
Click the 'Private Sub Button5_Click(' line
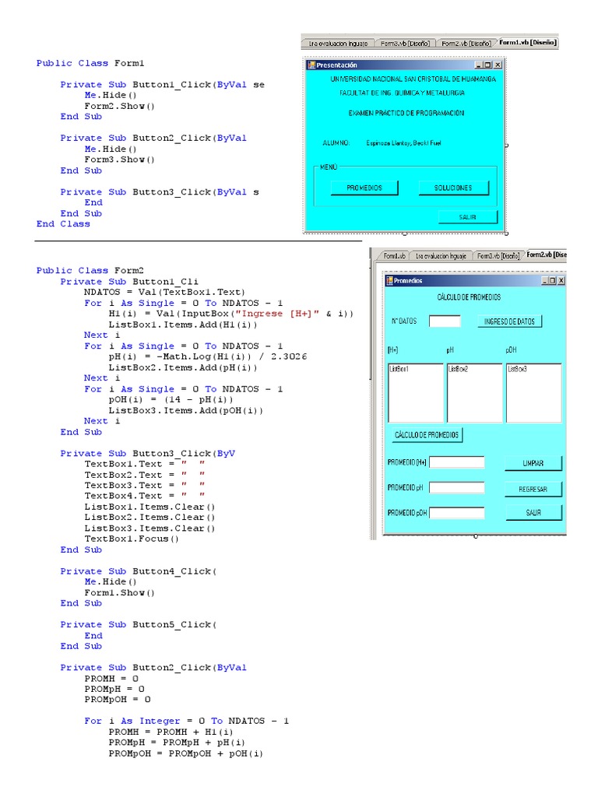(139, 625)
